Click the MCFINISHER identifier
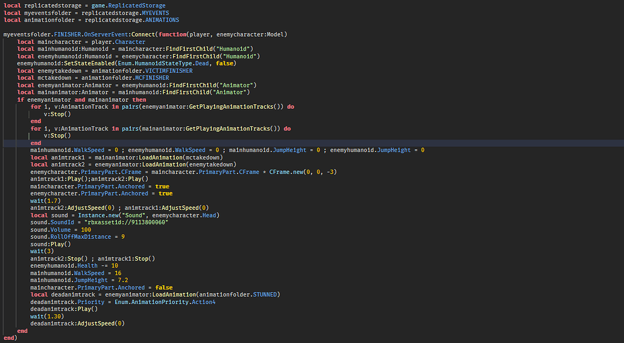The image size is (624, 343). (x=152, y=78)
